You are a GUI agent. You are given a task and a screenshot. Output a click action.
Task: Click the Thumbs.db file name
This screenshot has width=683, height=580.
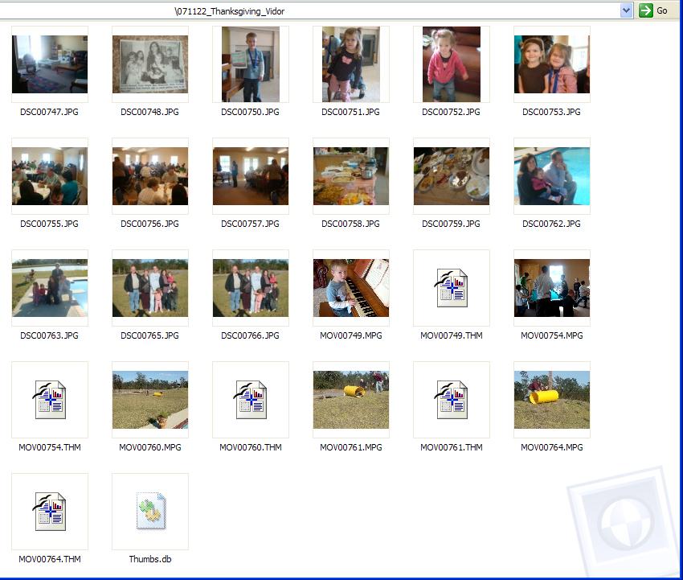click(150, 559)
